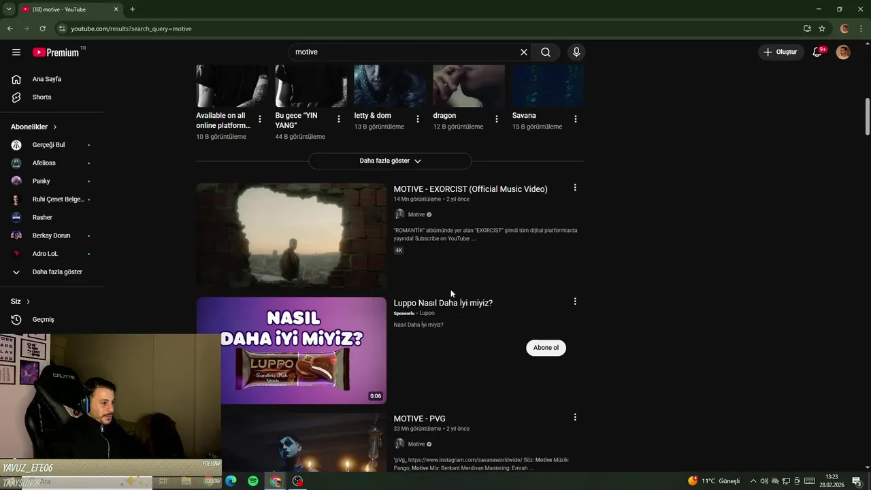Viewport: 871px width, 490px height.
Task: Click the Oluştur create button
Action: pos(780,52)
